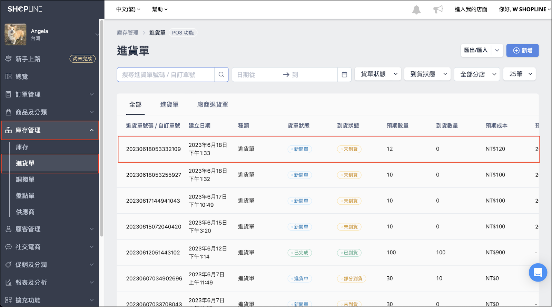552x307 pixels.
Task: Click the 日期從 start date field
Action: [257, 74]
